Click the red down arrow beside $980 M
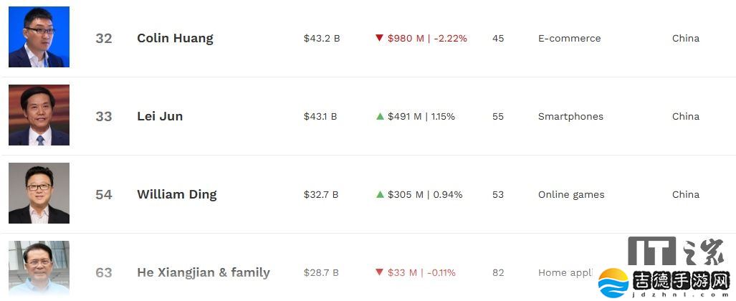 [x=380, y=38]
